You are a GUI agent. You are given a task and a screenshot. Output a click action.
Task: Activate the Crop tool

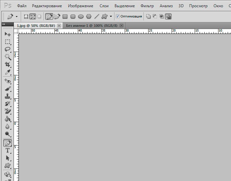click(7, 65)
